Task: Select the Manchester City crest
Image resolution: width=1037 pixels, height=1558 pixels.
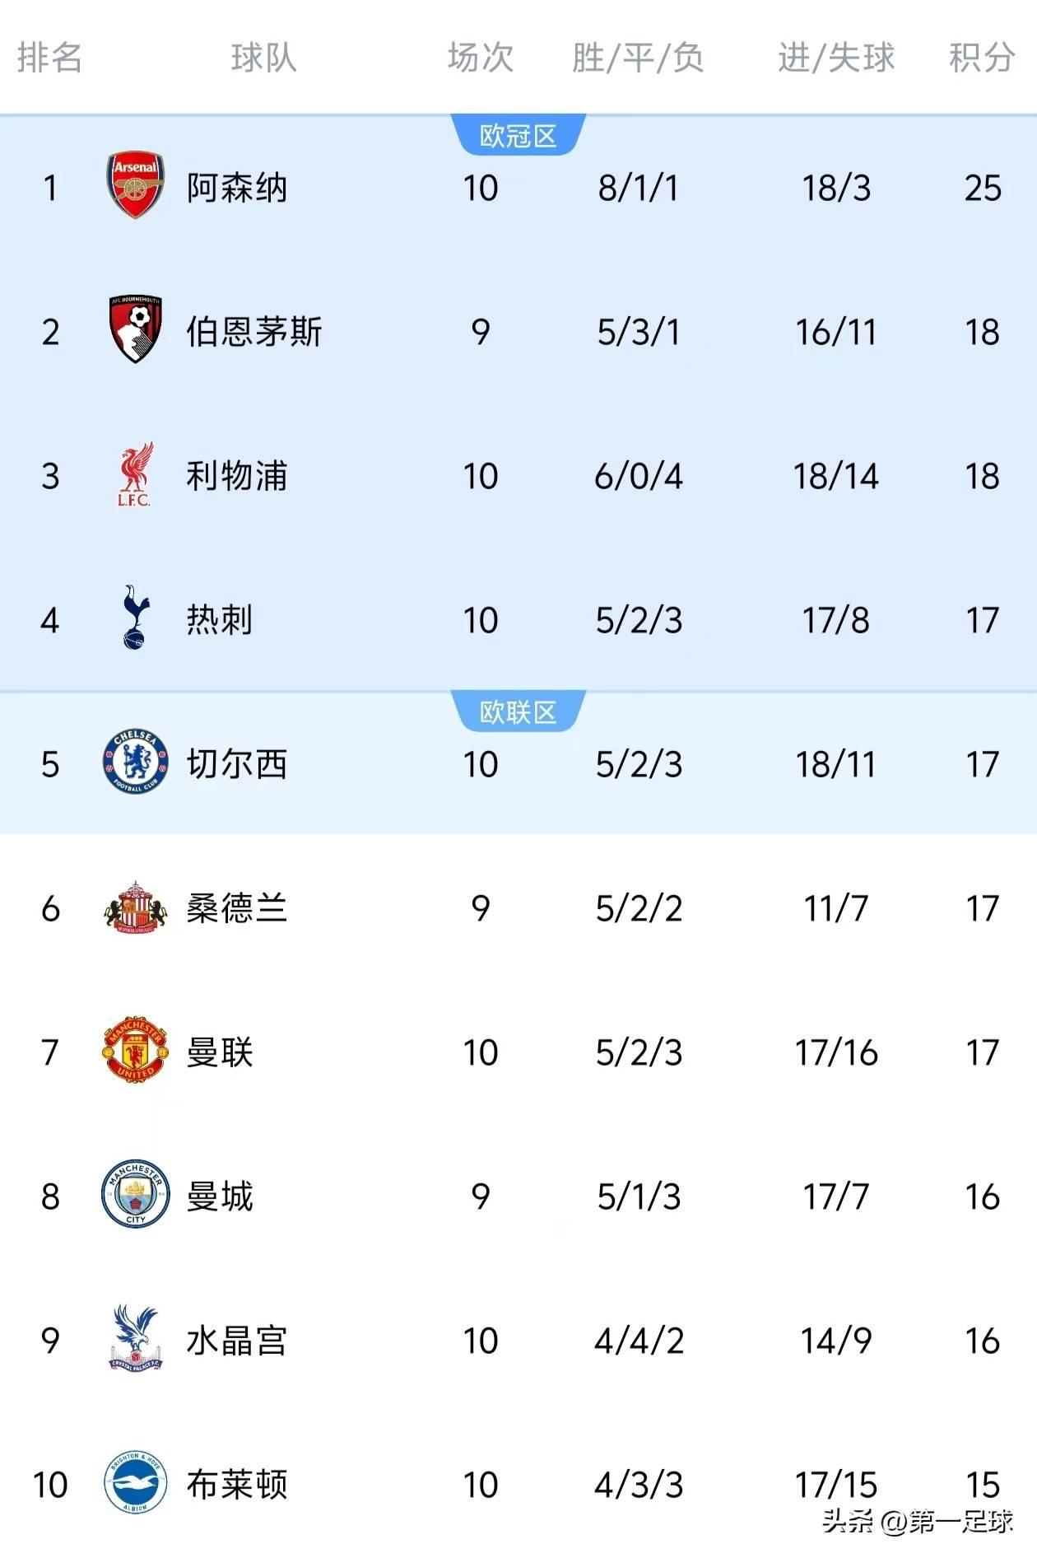Action: click(x=136, y=1195)
